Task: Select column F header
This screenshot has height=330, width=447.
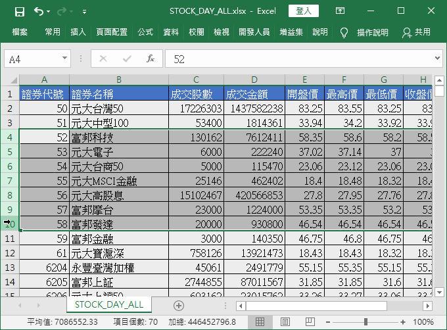Action: 344,80
